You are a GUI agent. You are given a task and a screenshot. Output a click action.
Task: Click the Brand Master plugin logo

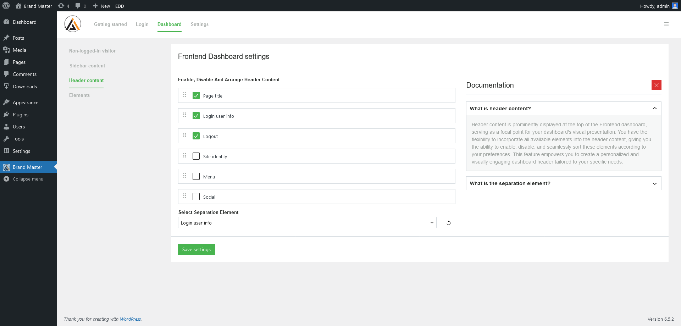72,24
